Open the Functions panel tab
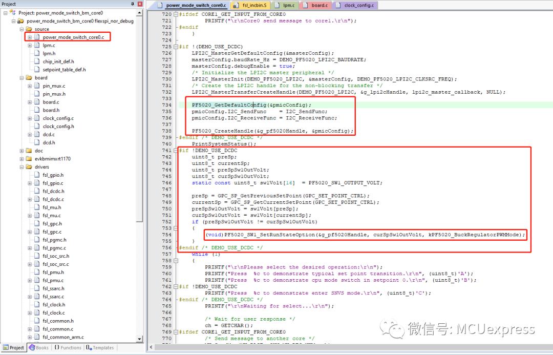The image size is (553, 355). [68, 348]
